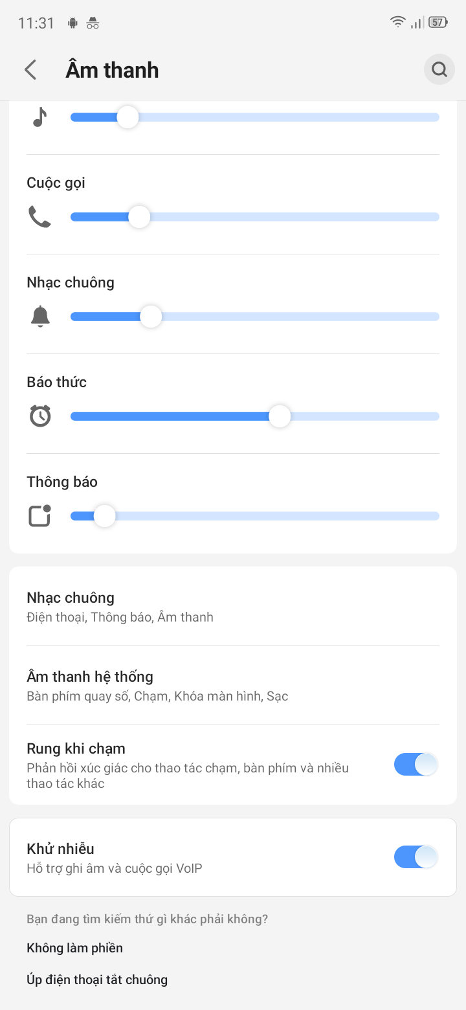Screen dimensions: 466x1010
Task: Tap the back arrow icon
Action: pyautogui.click(x=30, y=70)
